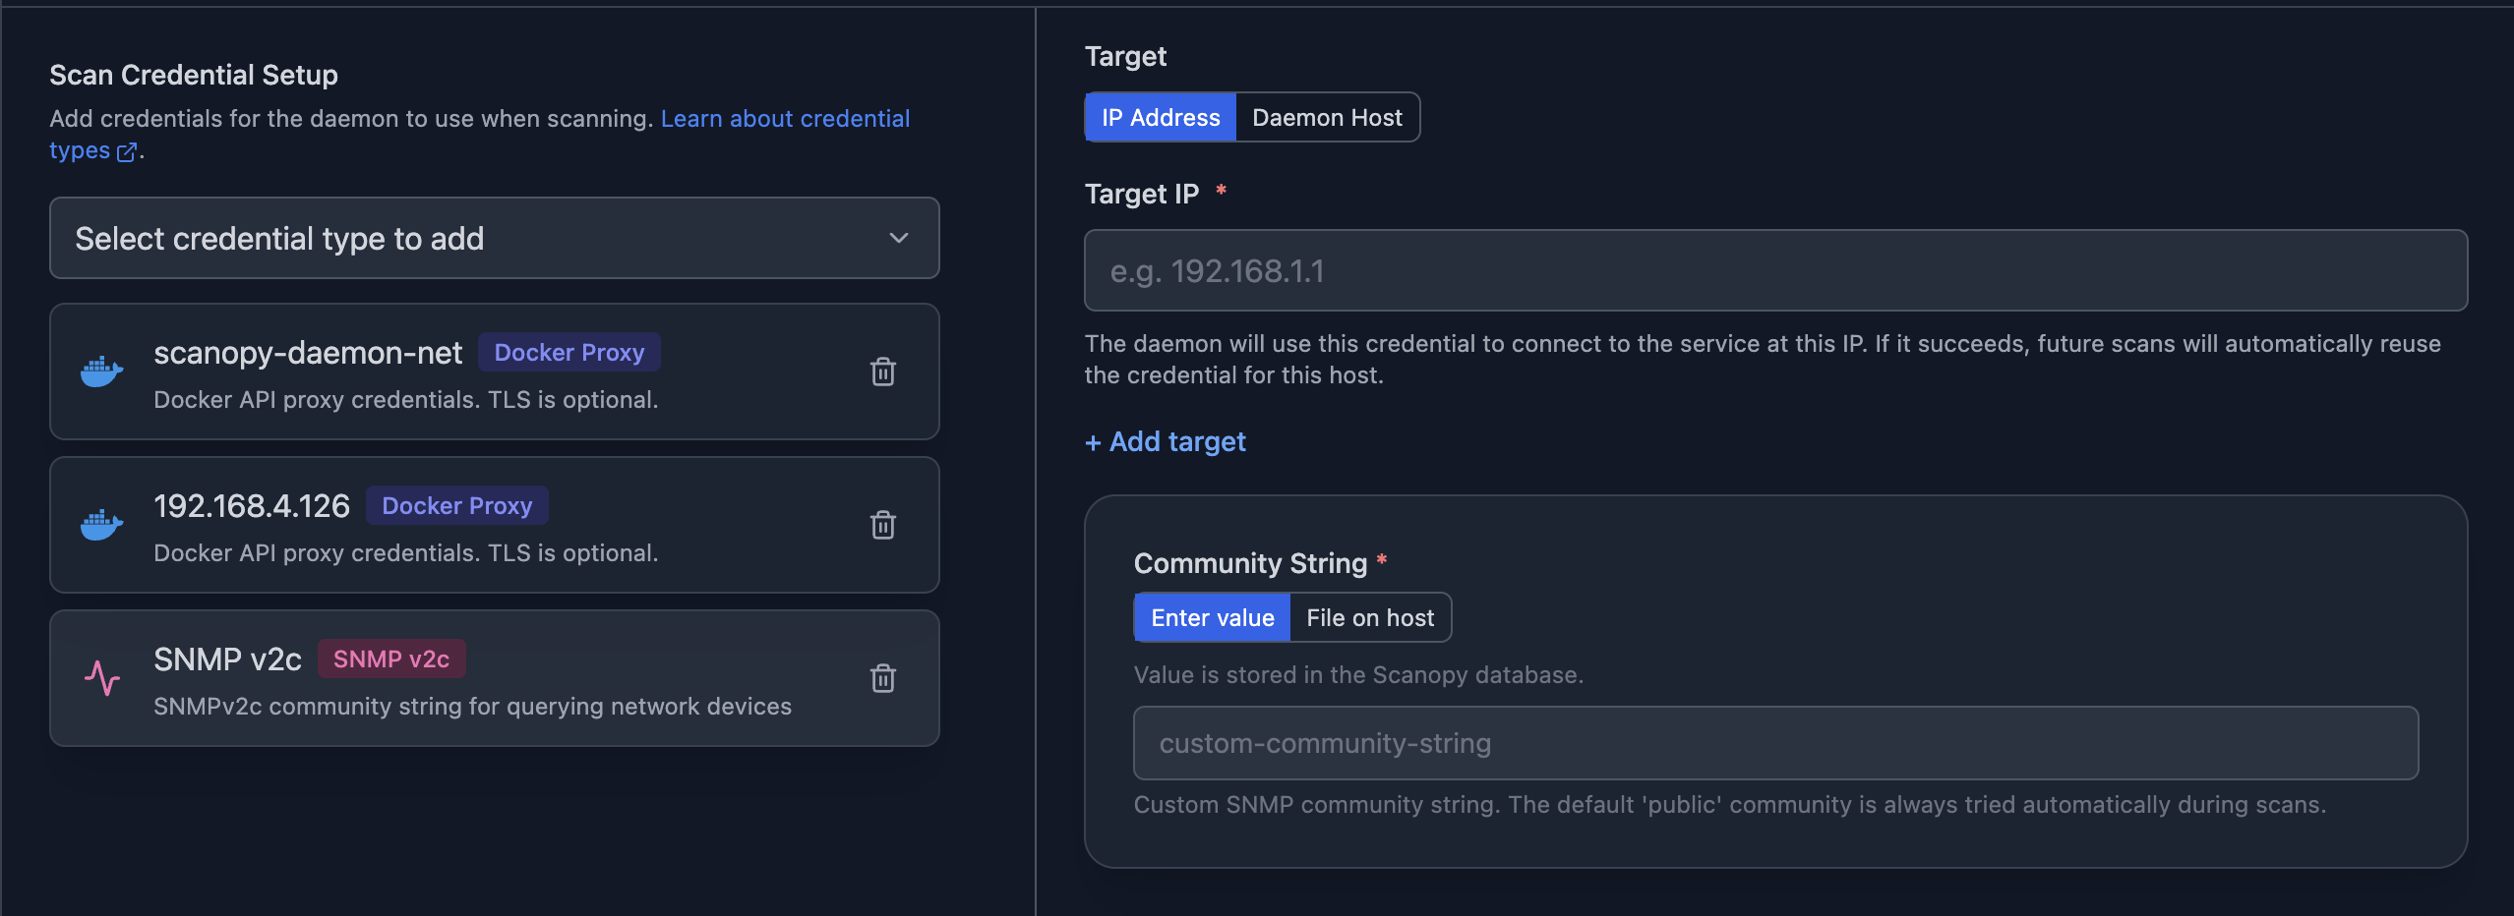Select IP Address target mode
This screenshot has height=916, width=2514.
(x=1160, y=117)
